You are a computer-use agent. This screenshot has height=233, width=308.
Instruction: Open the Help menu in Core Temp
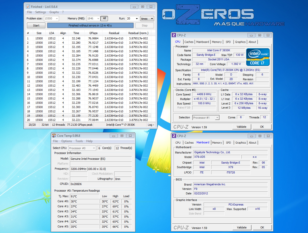coord(89,141)
